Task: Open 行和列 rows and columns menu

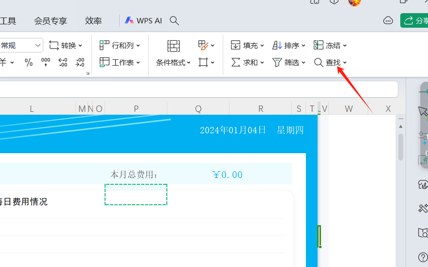Action: [x=120, y=45]
